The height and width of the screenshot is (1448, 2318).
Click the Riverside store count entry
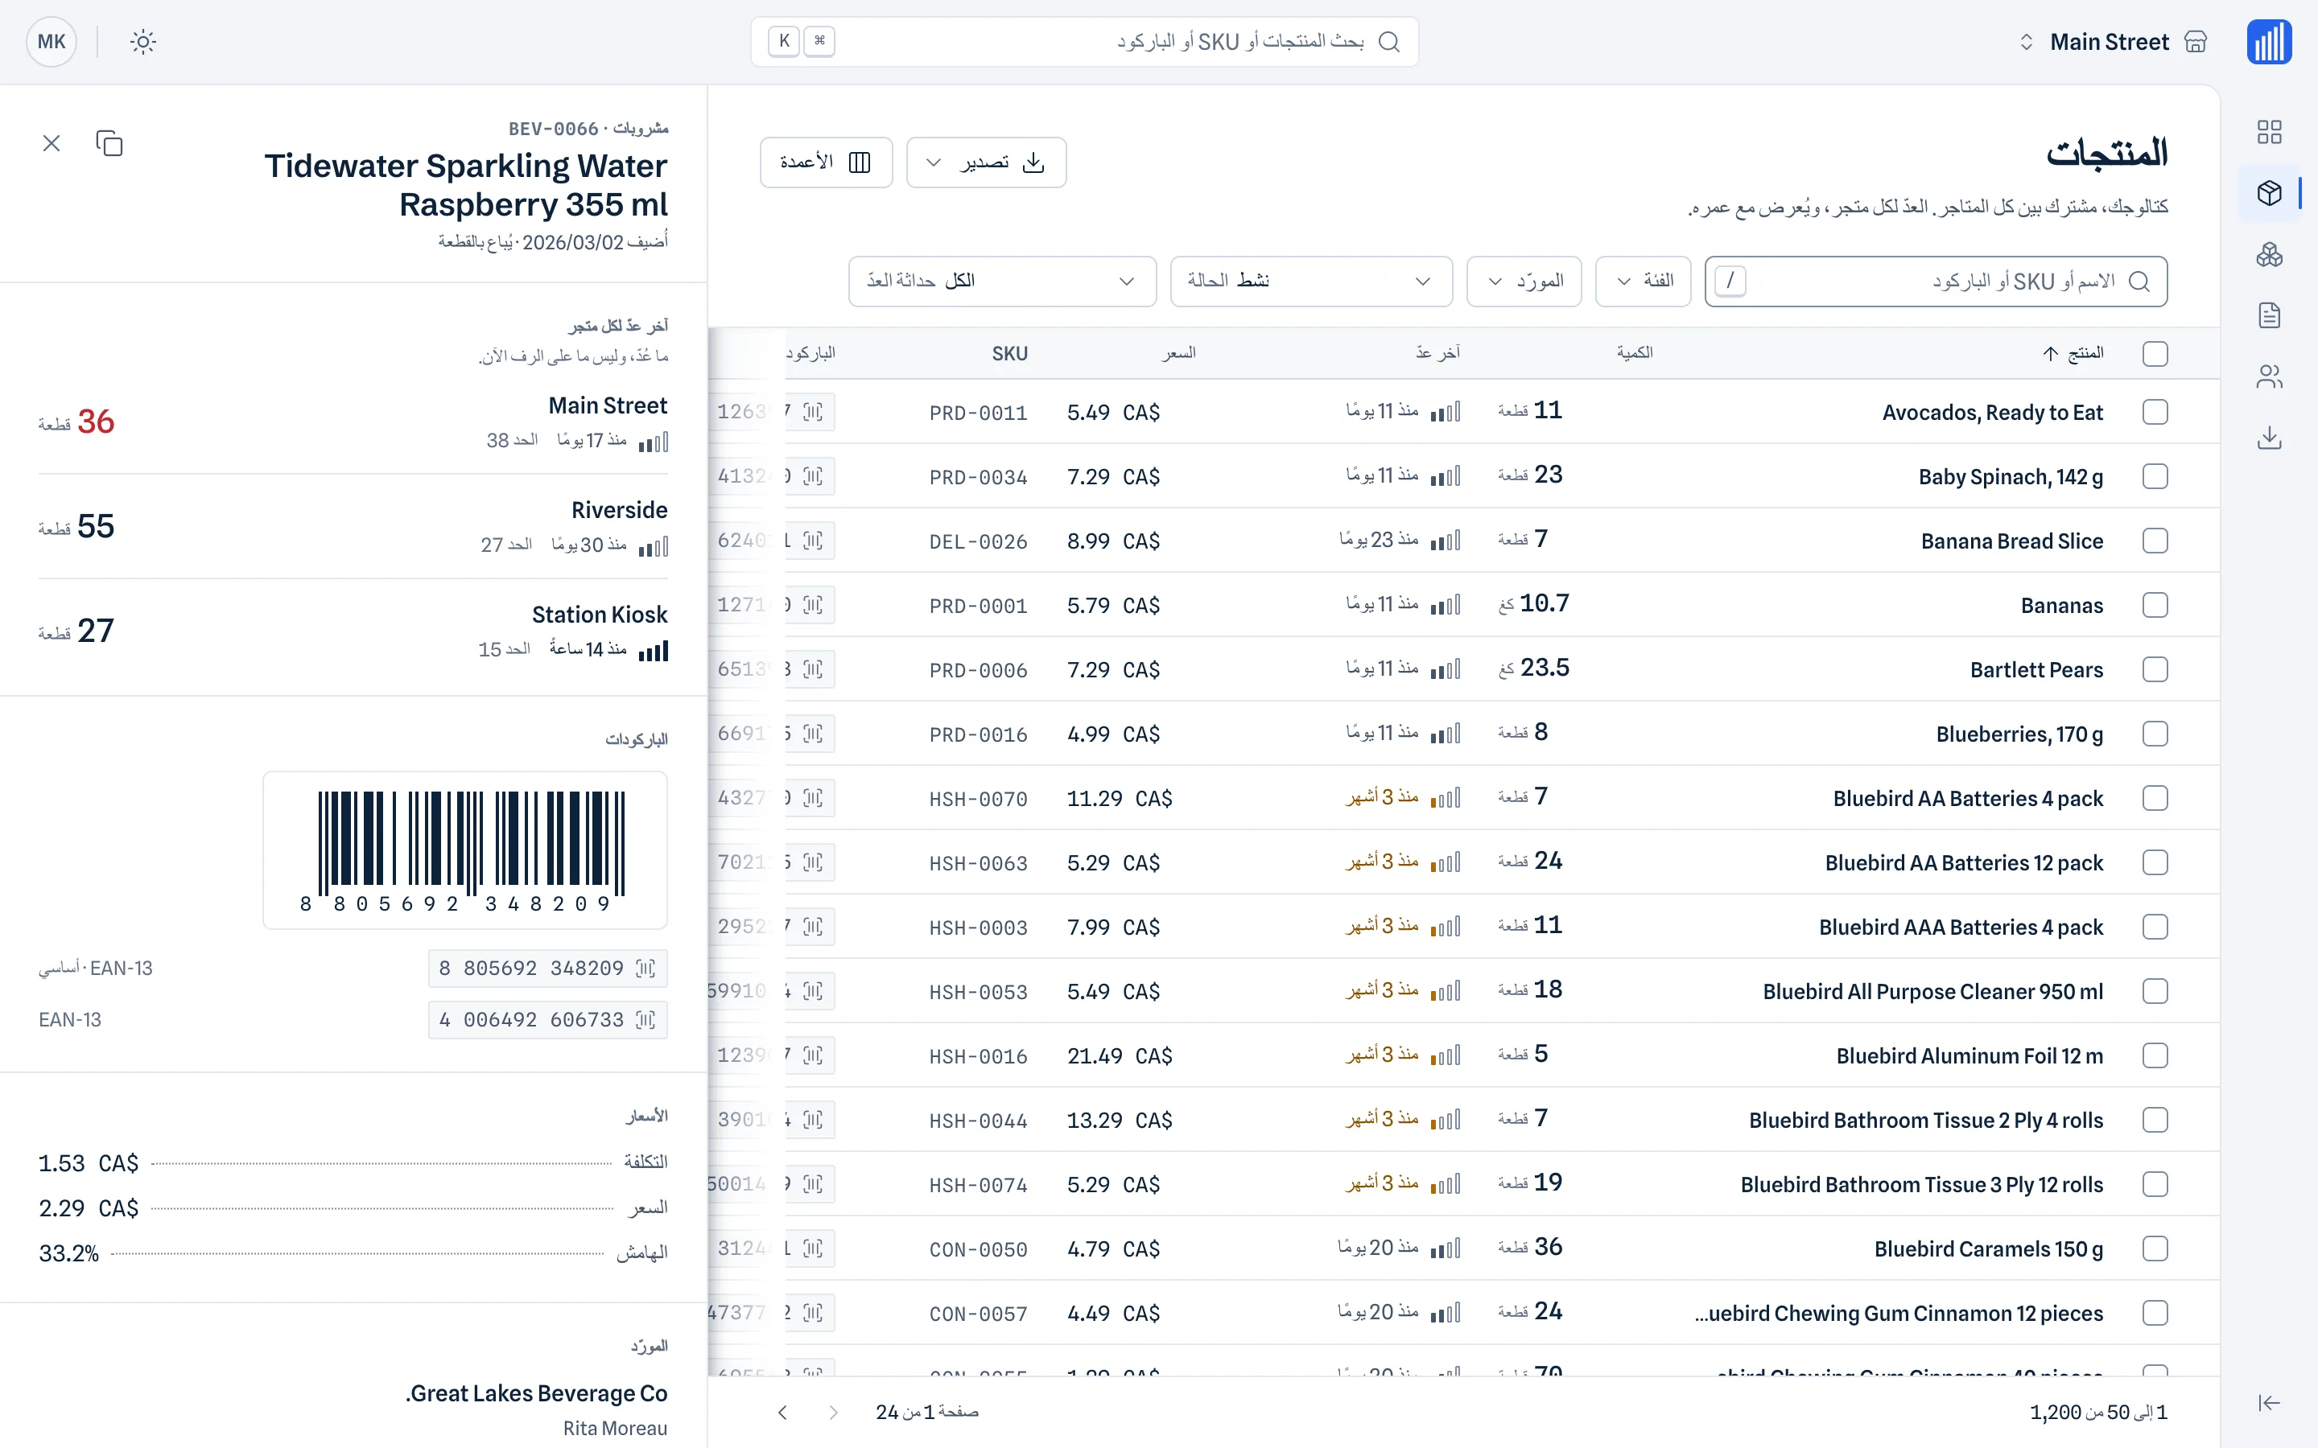[353, 527]
